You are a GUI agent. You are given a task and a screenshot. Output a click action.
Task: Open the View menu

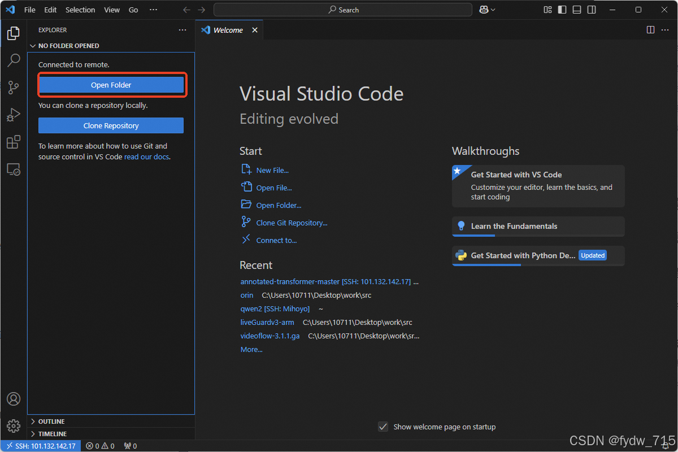pos(112,10)
